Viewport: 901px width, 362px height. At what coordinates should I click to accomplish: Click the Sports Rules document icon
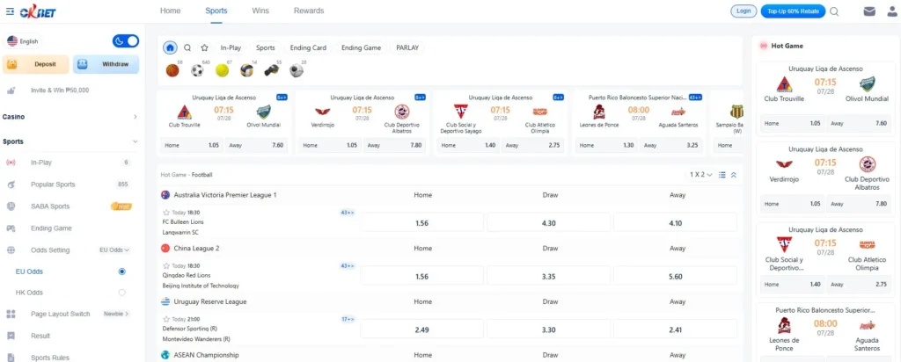pyautogui.click(x=11, y=358)
